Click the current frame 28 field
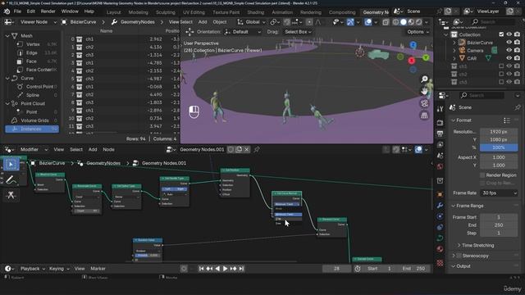The image size is (525, 295). (x=337, y=269)
